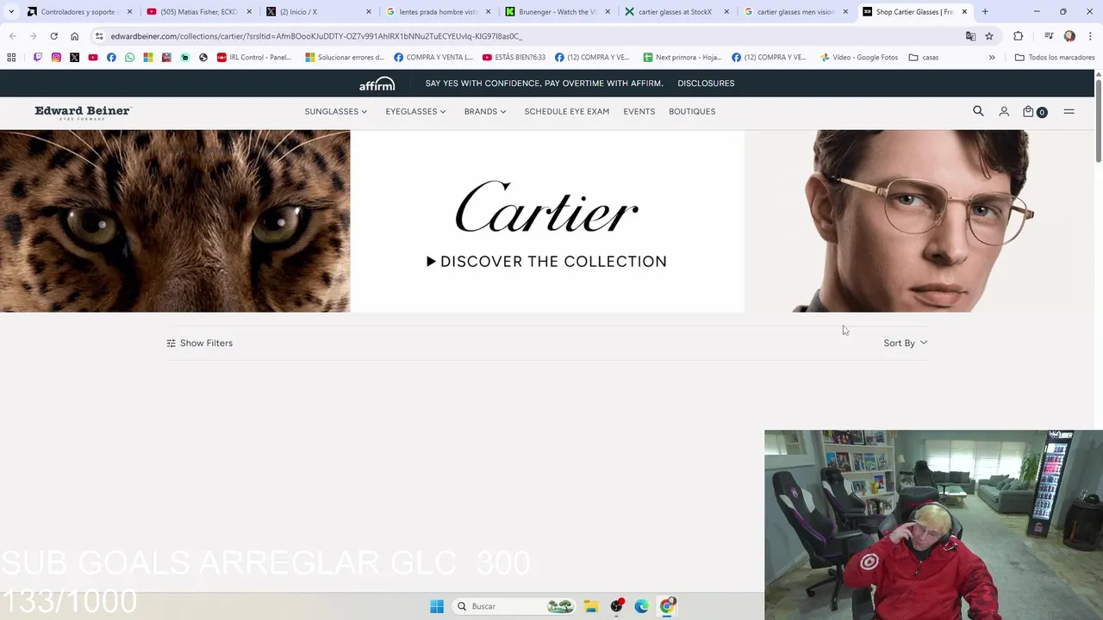Viewport: 1103px width, 620px height.
Task: View site information icon in address bar
Action: (x=99, y=36)
